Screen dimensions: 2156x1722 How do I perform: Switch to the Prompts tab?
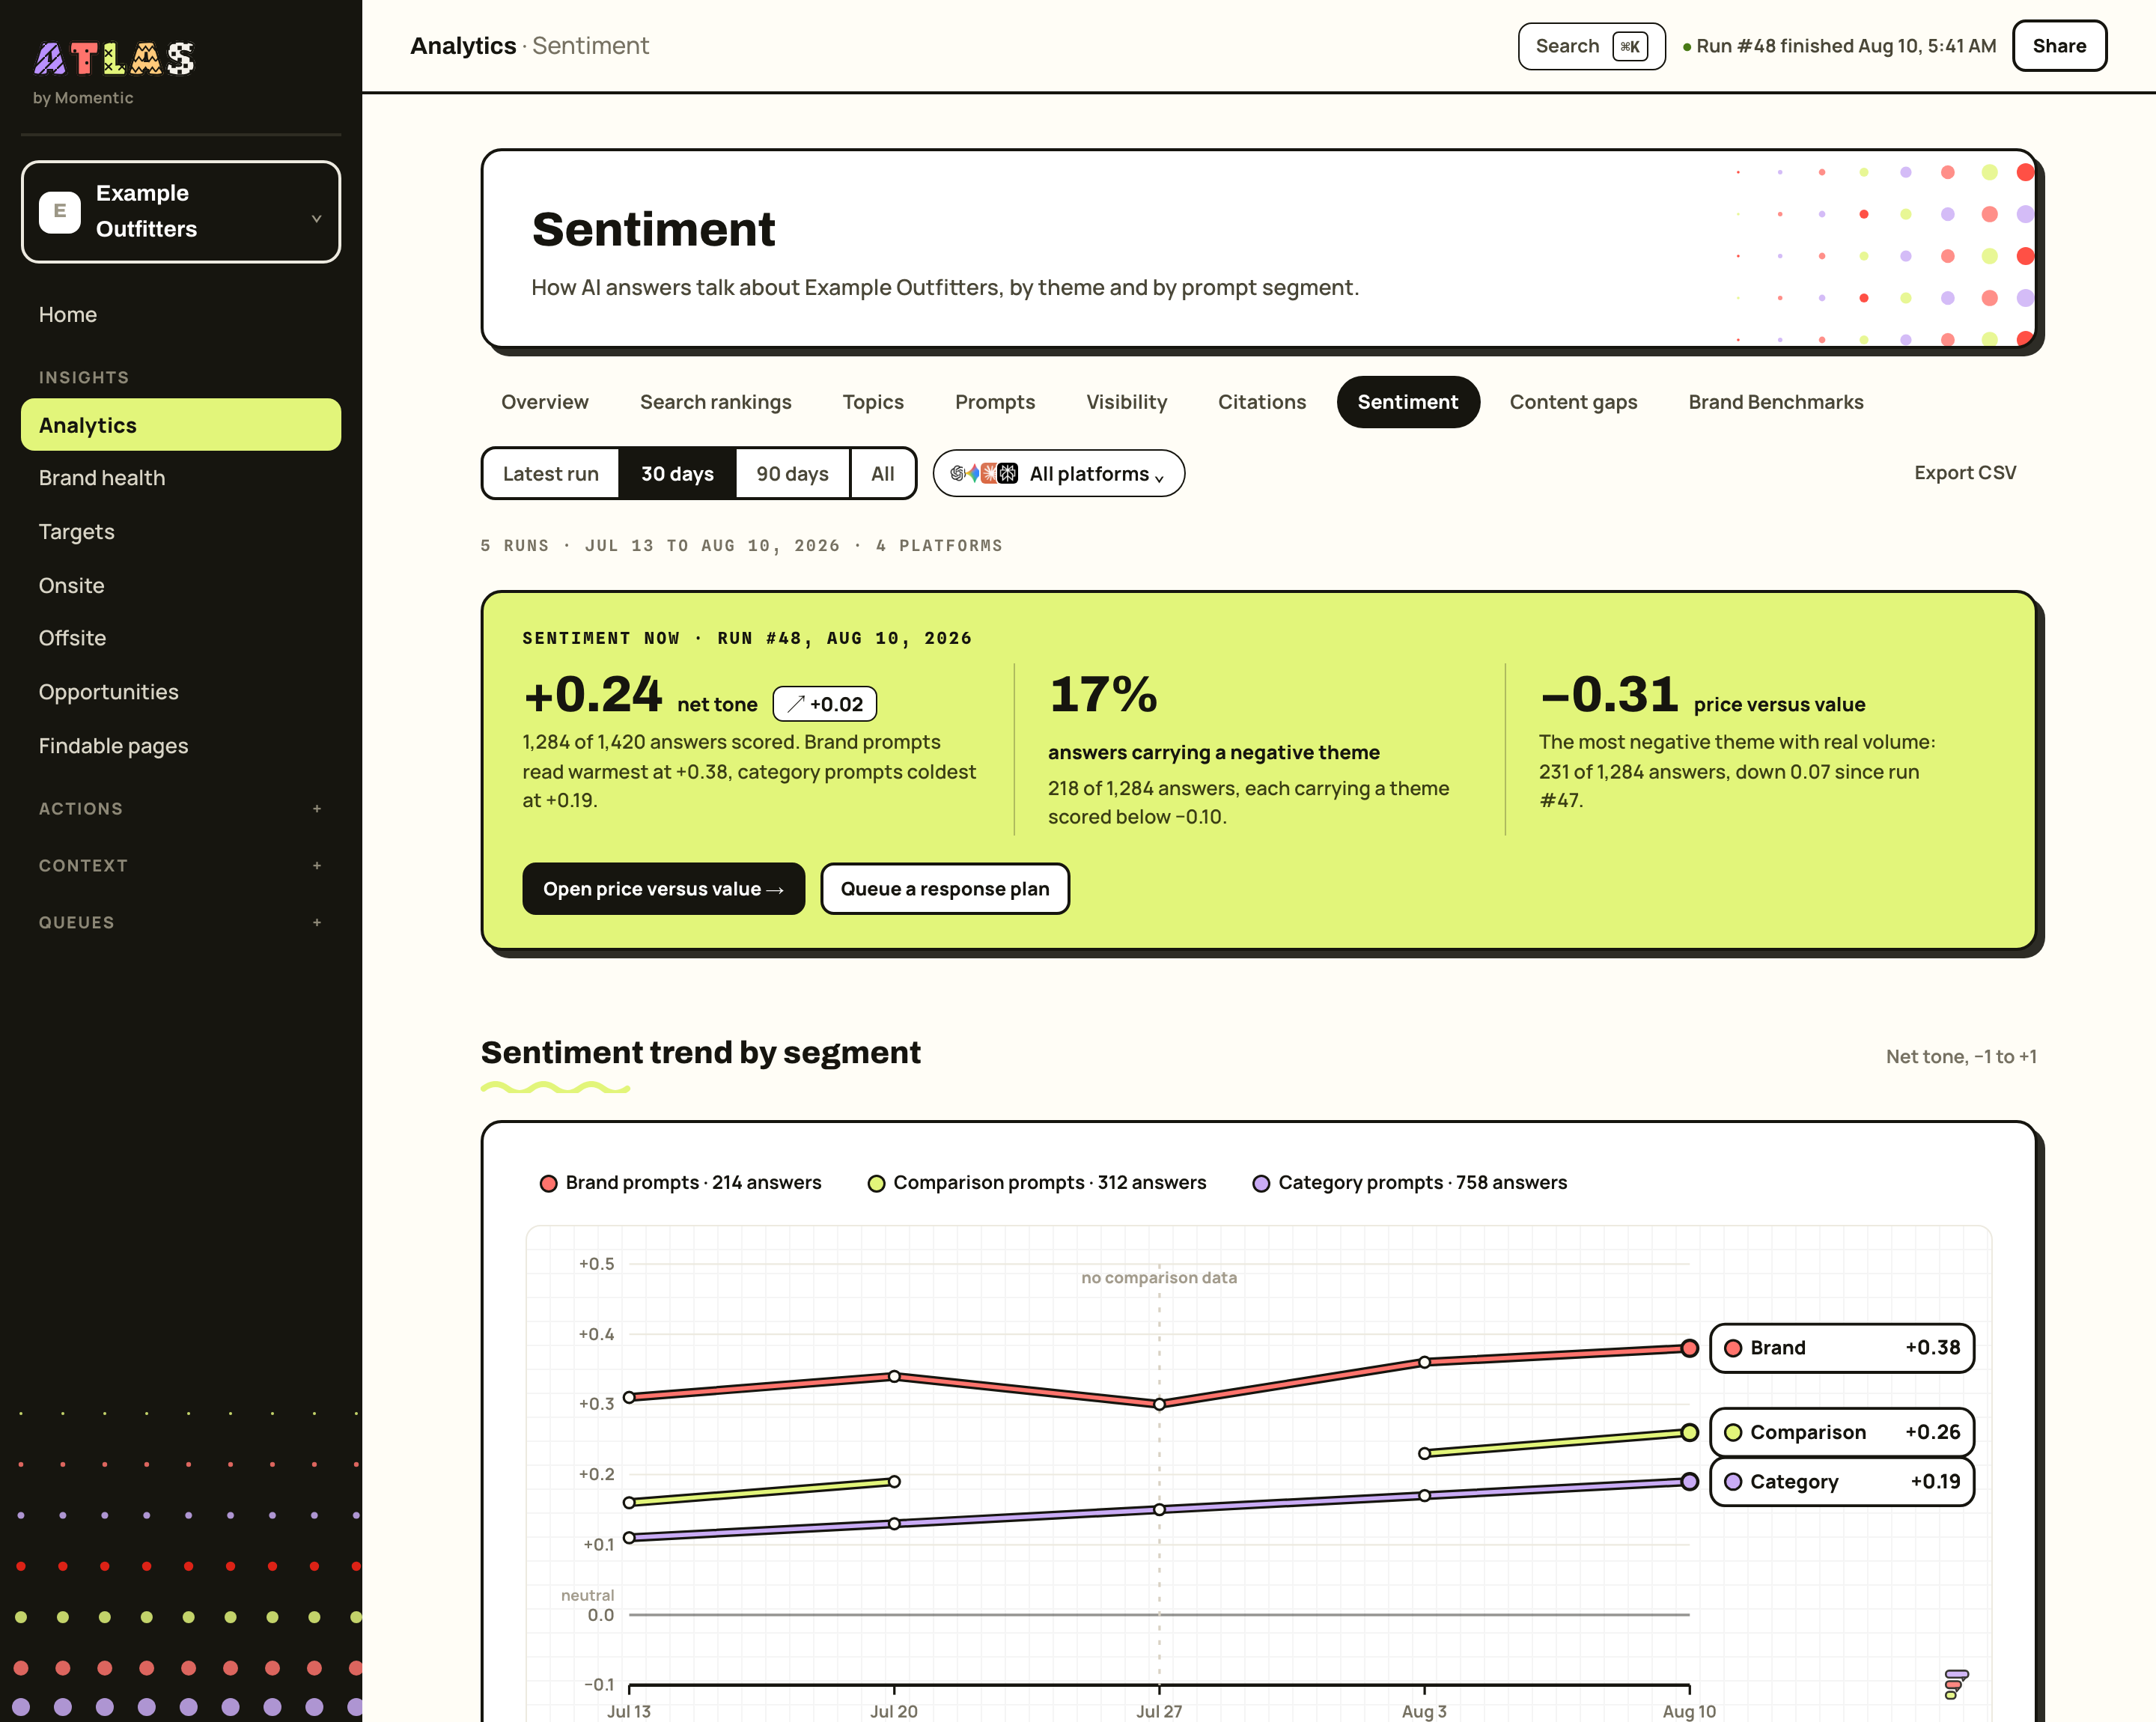(995, 402)
